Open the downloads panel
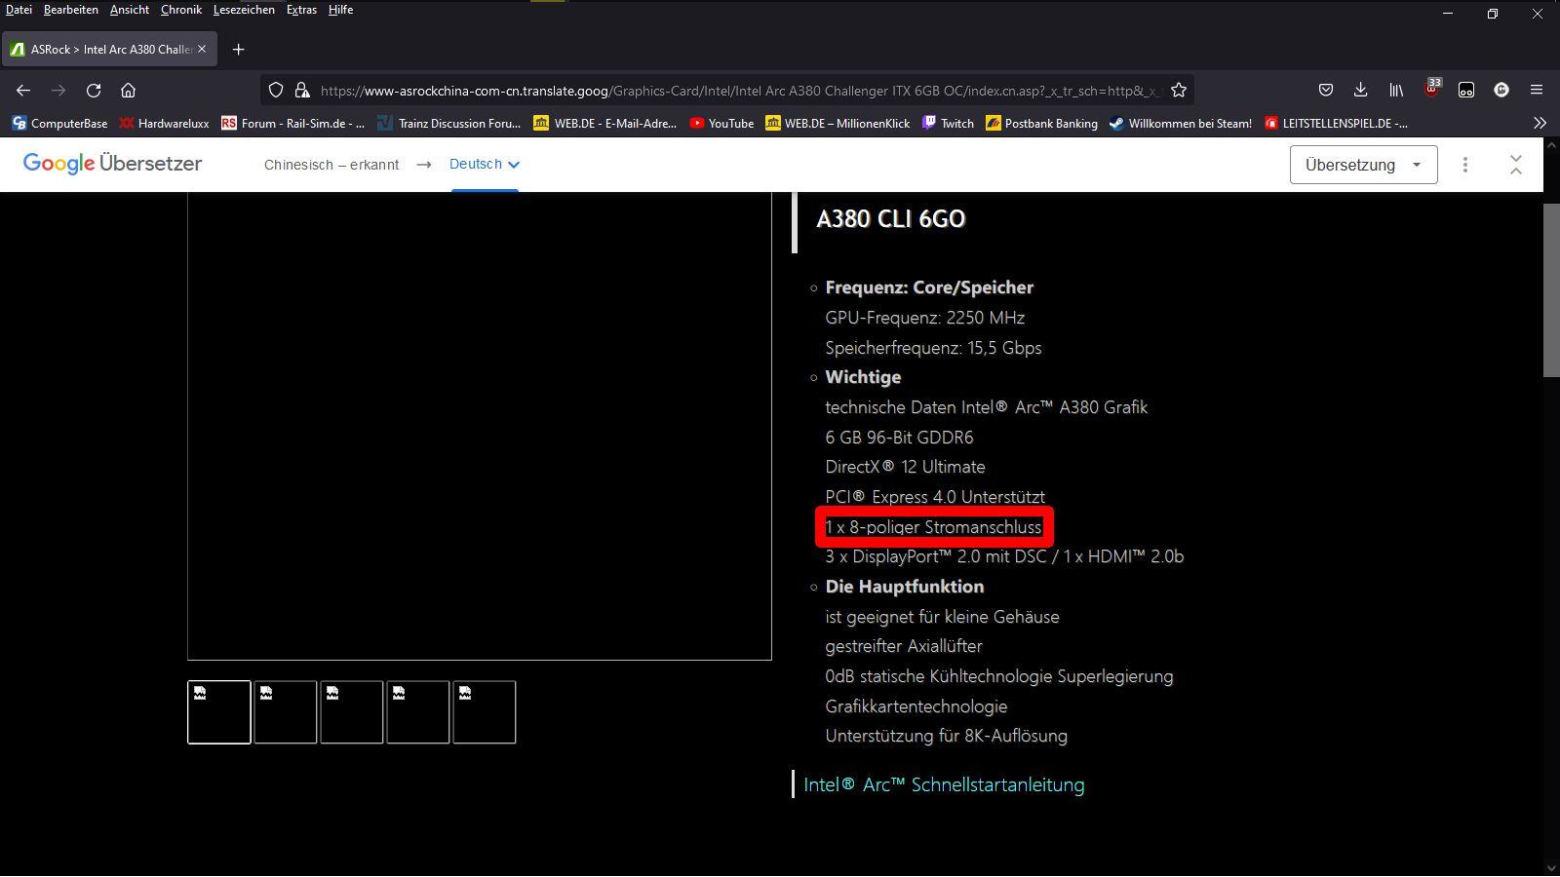 1361,90
